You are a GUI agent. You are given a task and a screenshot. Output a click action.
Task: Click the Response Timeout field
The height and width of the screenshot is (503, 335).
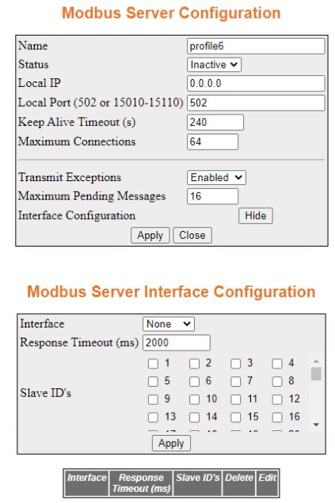click(177, 342)
